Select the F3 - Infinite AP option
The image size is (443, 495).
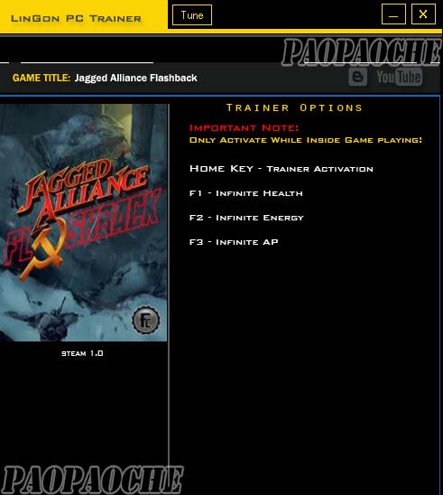tap(234, 242)
